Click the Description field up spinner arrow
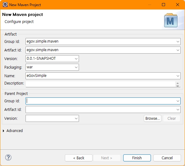Viewport: 185px width, 166px height. (x=178, y=83)
